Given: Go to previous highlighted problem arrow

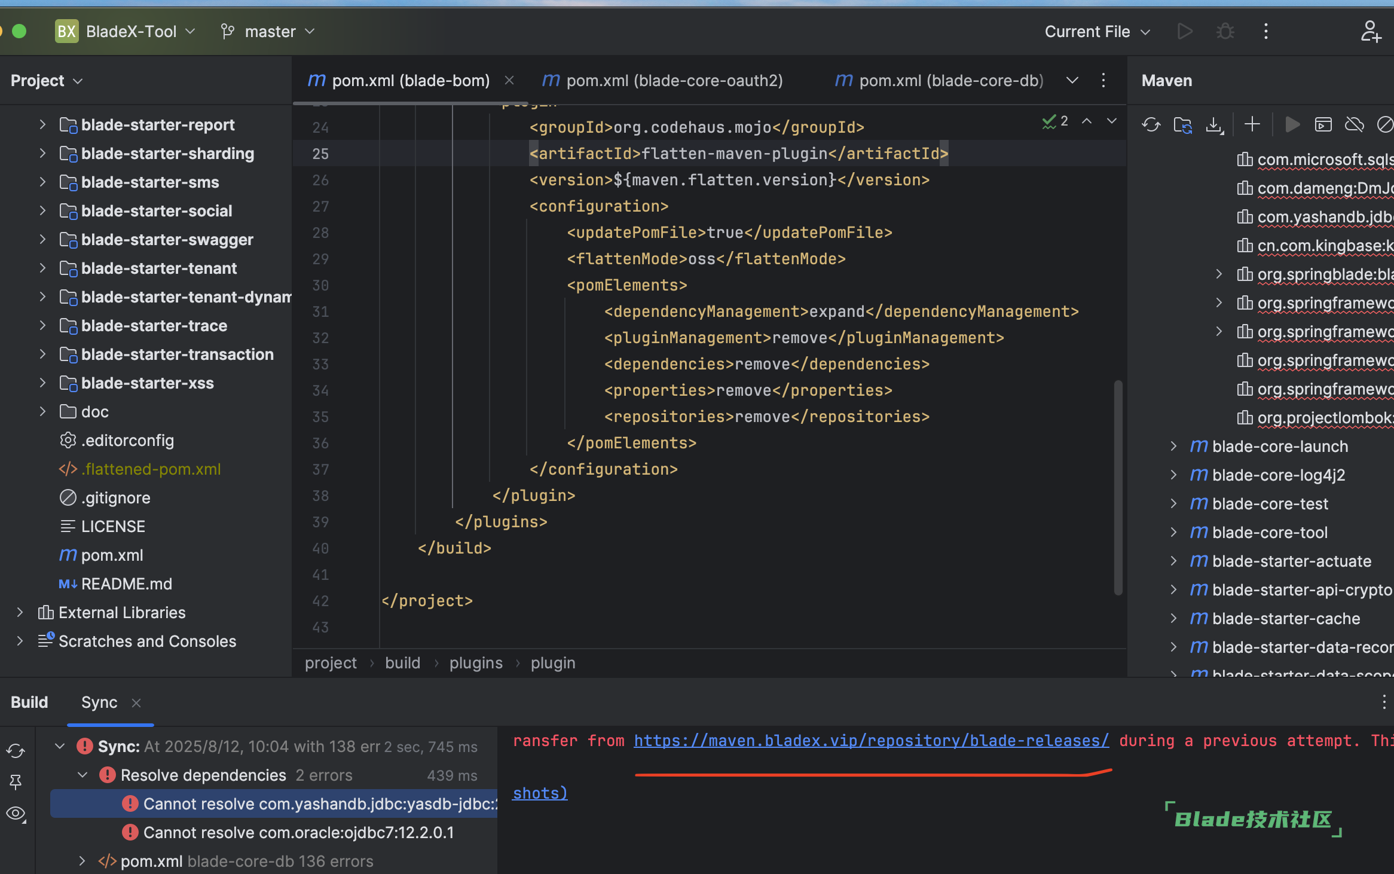Looking at the screenshot, I should coord(1087,121).
